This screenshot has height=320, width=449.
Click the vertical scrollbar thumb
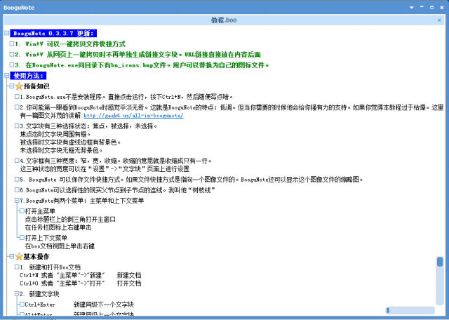tap(440, 262)
